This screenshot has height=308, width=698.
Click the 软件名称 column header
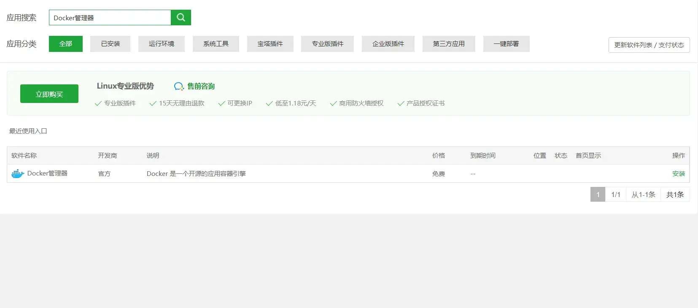(24, 156)
